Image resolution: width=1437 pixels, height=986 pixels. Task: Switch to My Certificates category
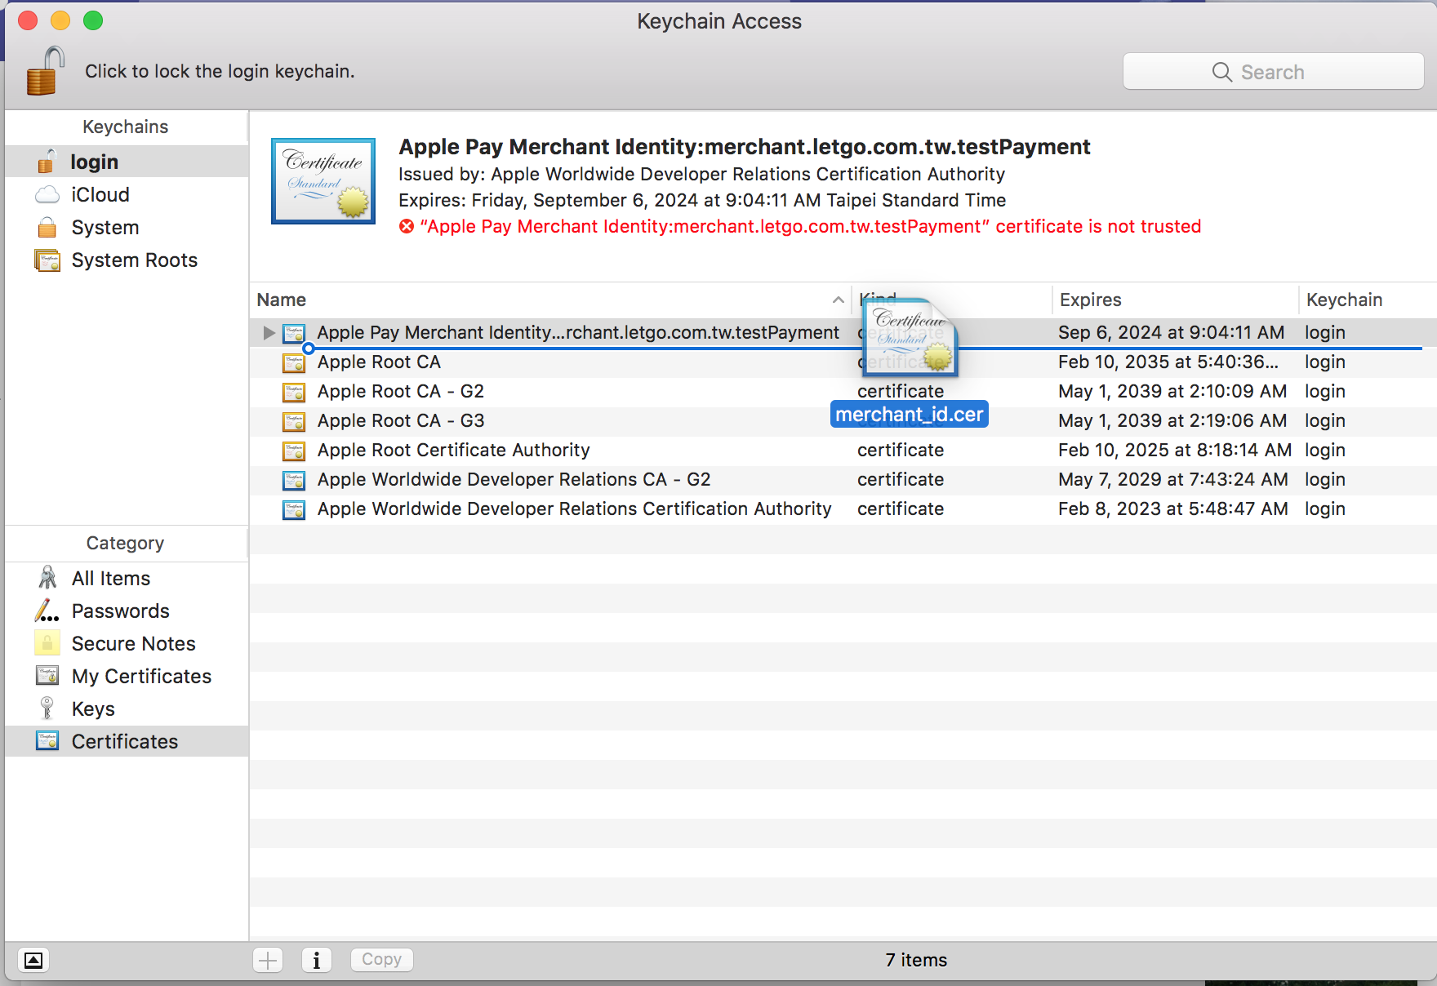coord(140,677)
